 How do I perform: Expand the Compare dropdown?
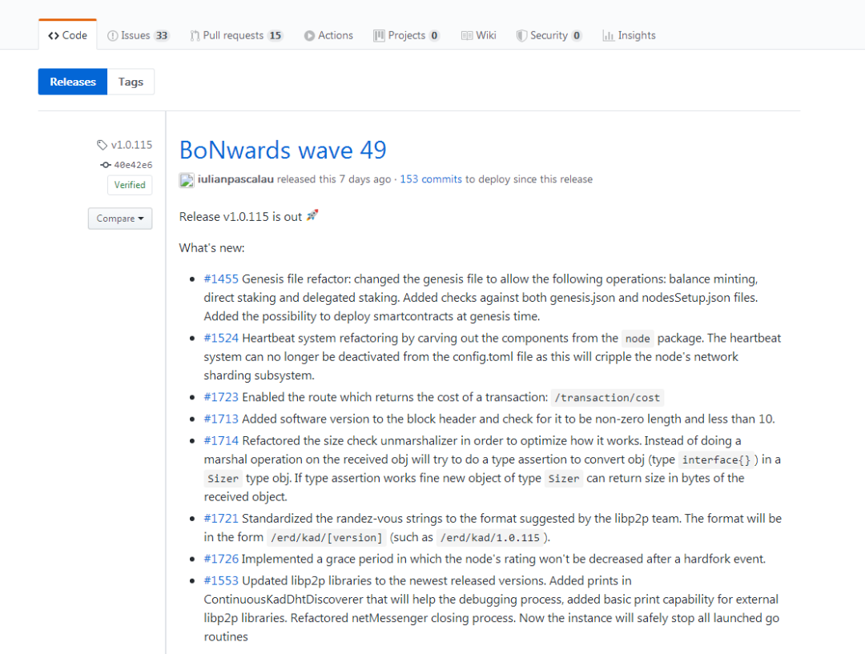click(x=119, y=219)
